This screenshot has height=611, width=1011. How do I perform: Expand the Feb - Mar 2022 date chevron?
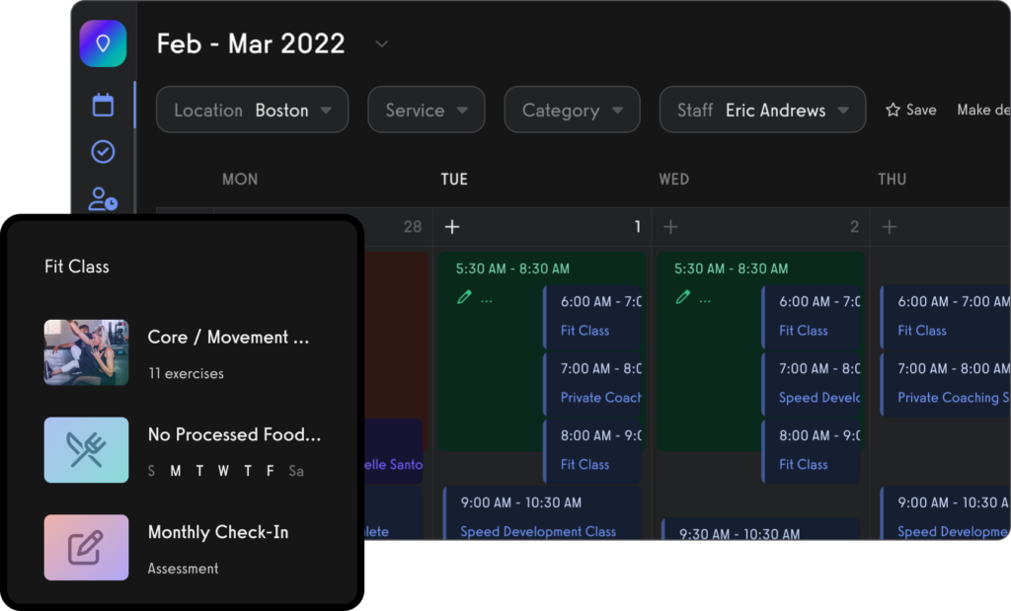point(382,43)
